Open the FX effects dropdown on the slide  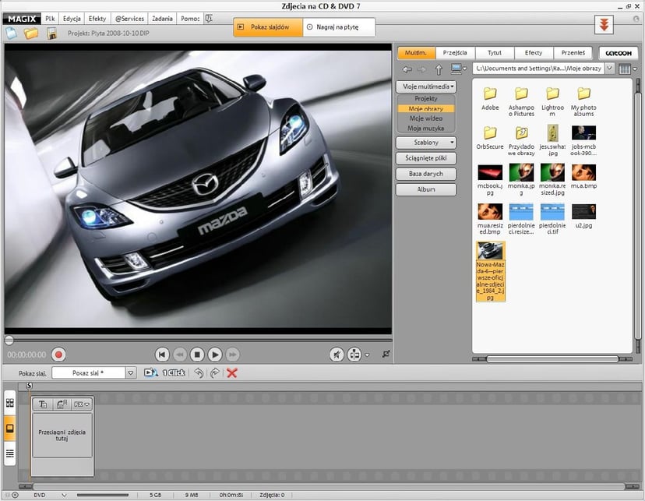(82, 404)
